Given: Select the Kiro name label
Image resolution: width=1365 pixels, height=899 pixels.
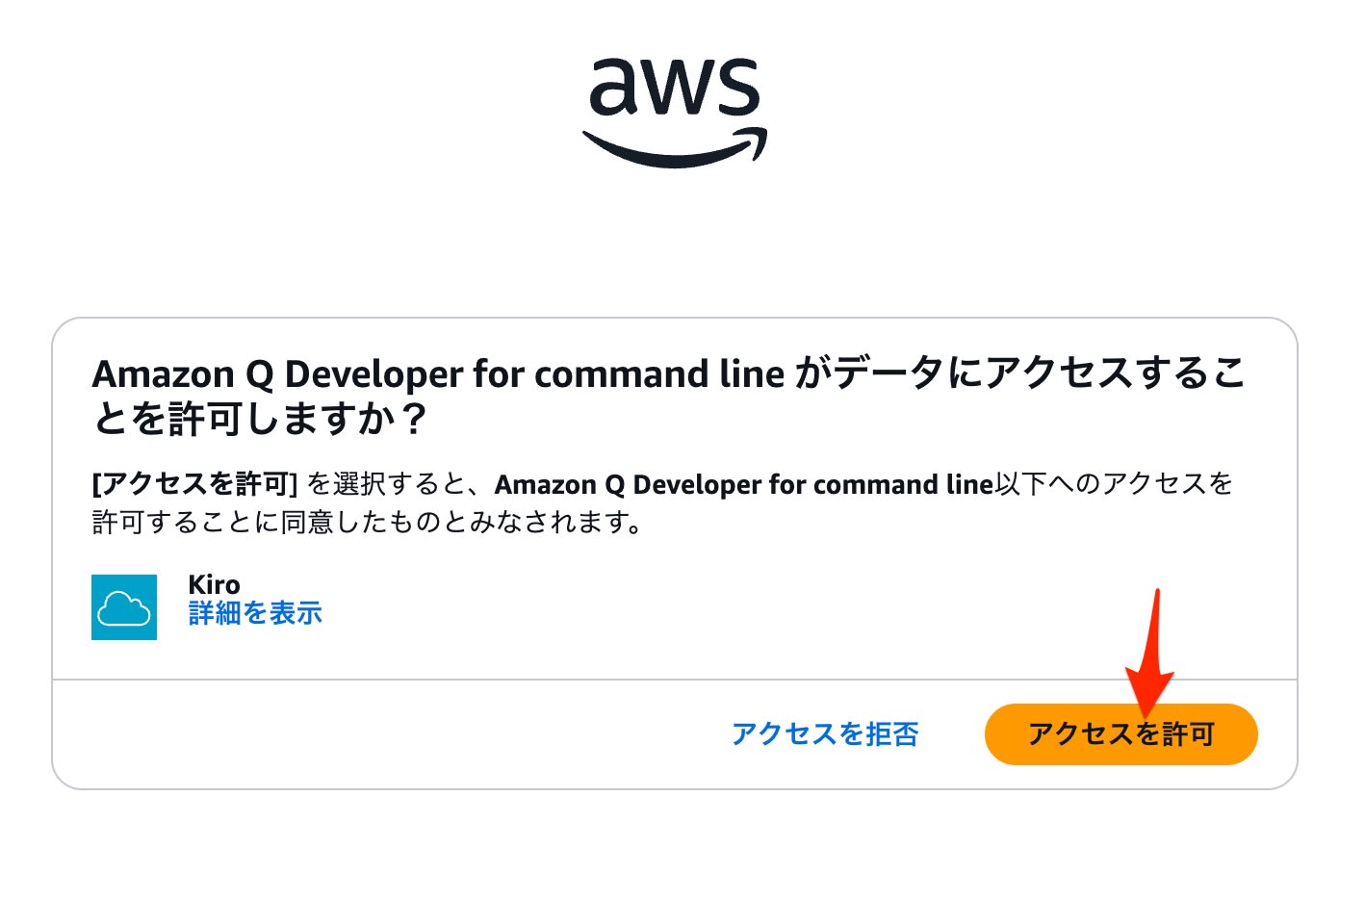Looking at the screenshot, I should pos(214,584).
